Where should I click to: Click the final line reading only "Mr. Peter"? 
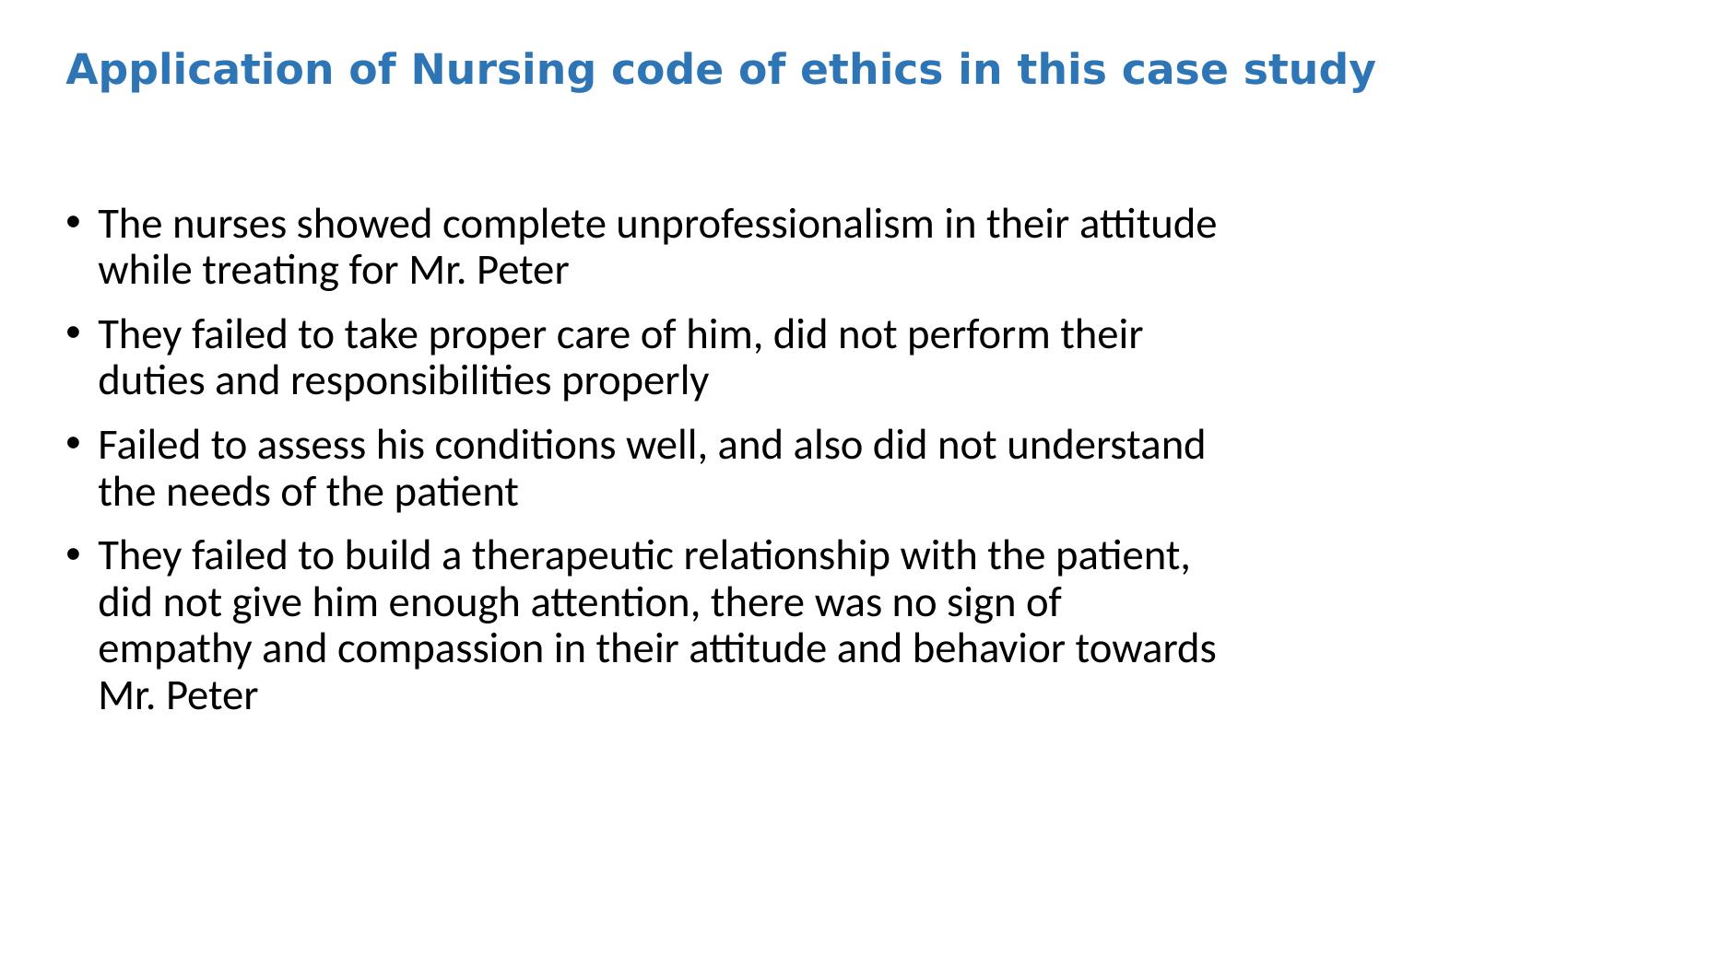[x=178, y=696]
